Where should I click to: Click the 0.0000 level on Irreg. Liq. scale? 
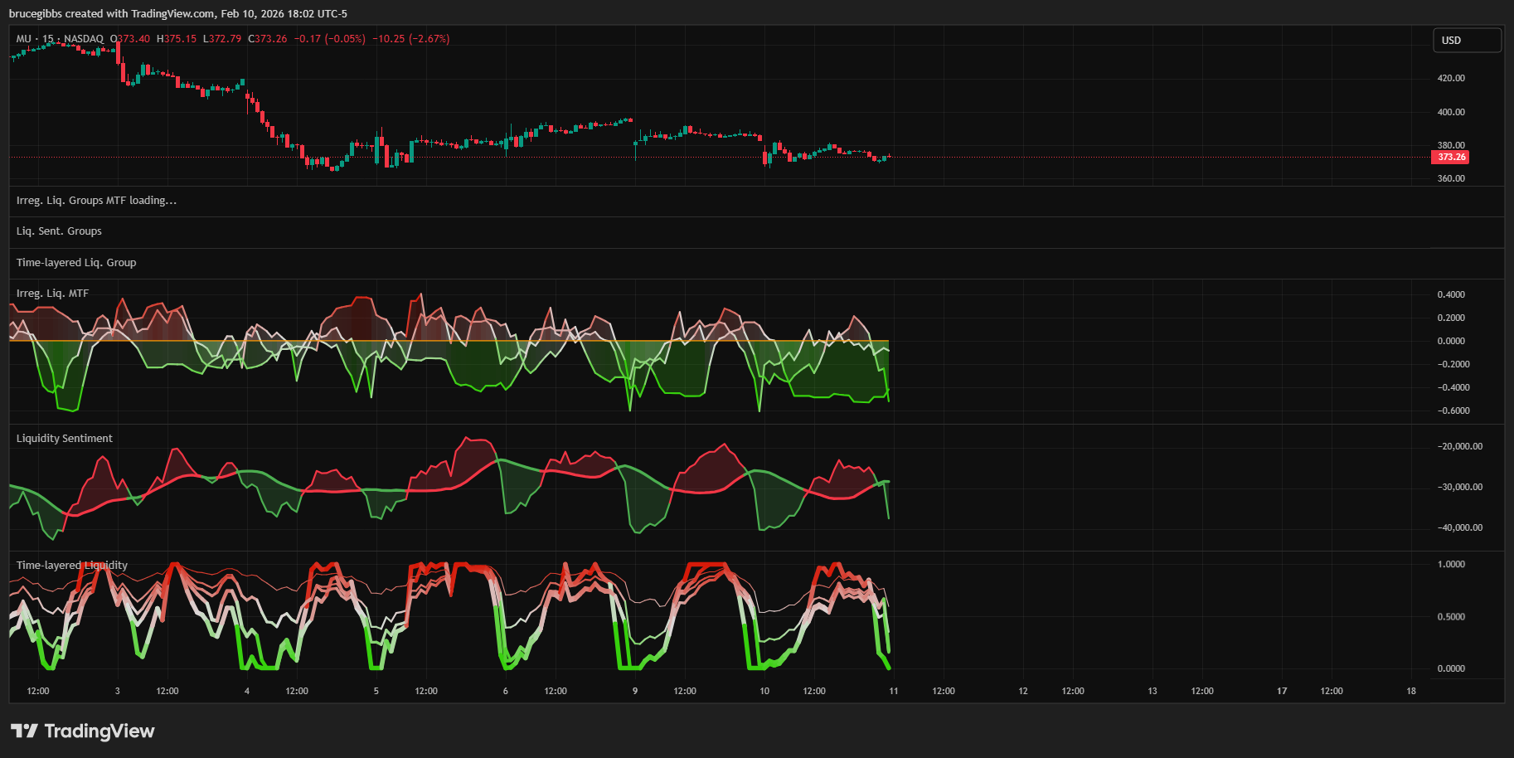[1451, 341]
